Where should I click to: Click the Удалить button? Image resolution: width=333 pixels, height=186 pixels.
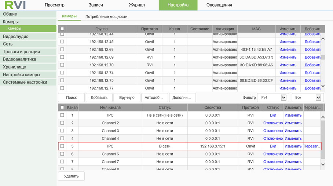(x=71, y=176)
